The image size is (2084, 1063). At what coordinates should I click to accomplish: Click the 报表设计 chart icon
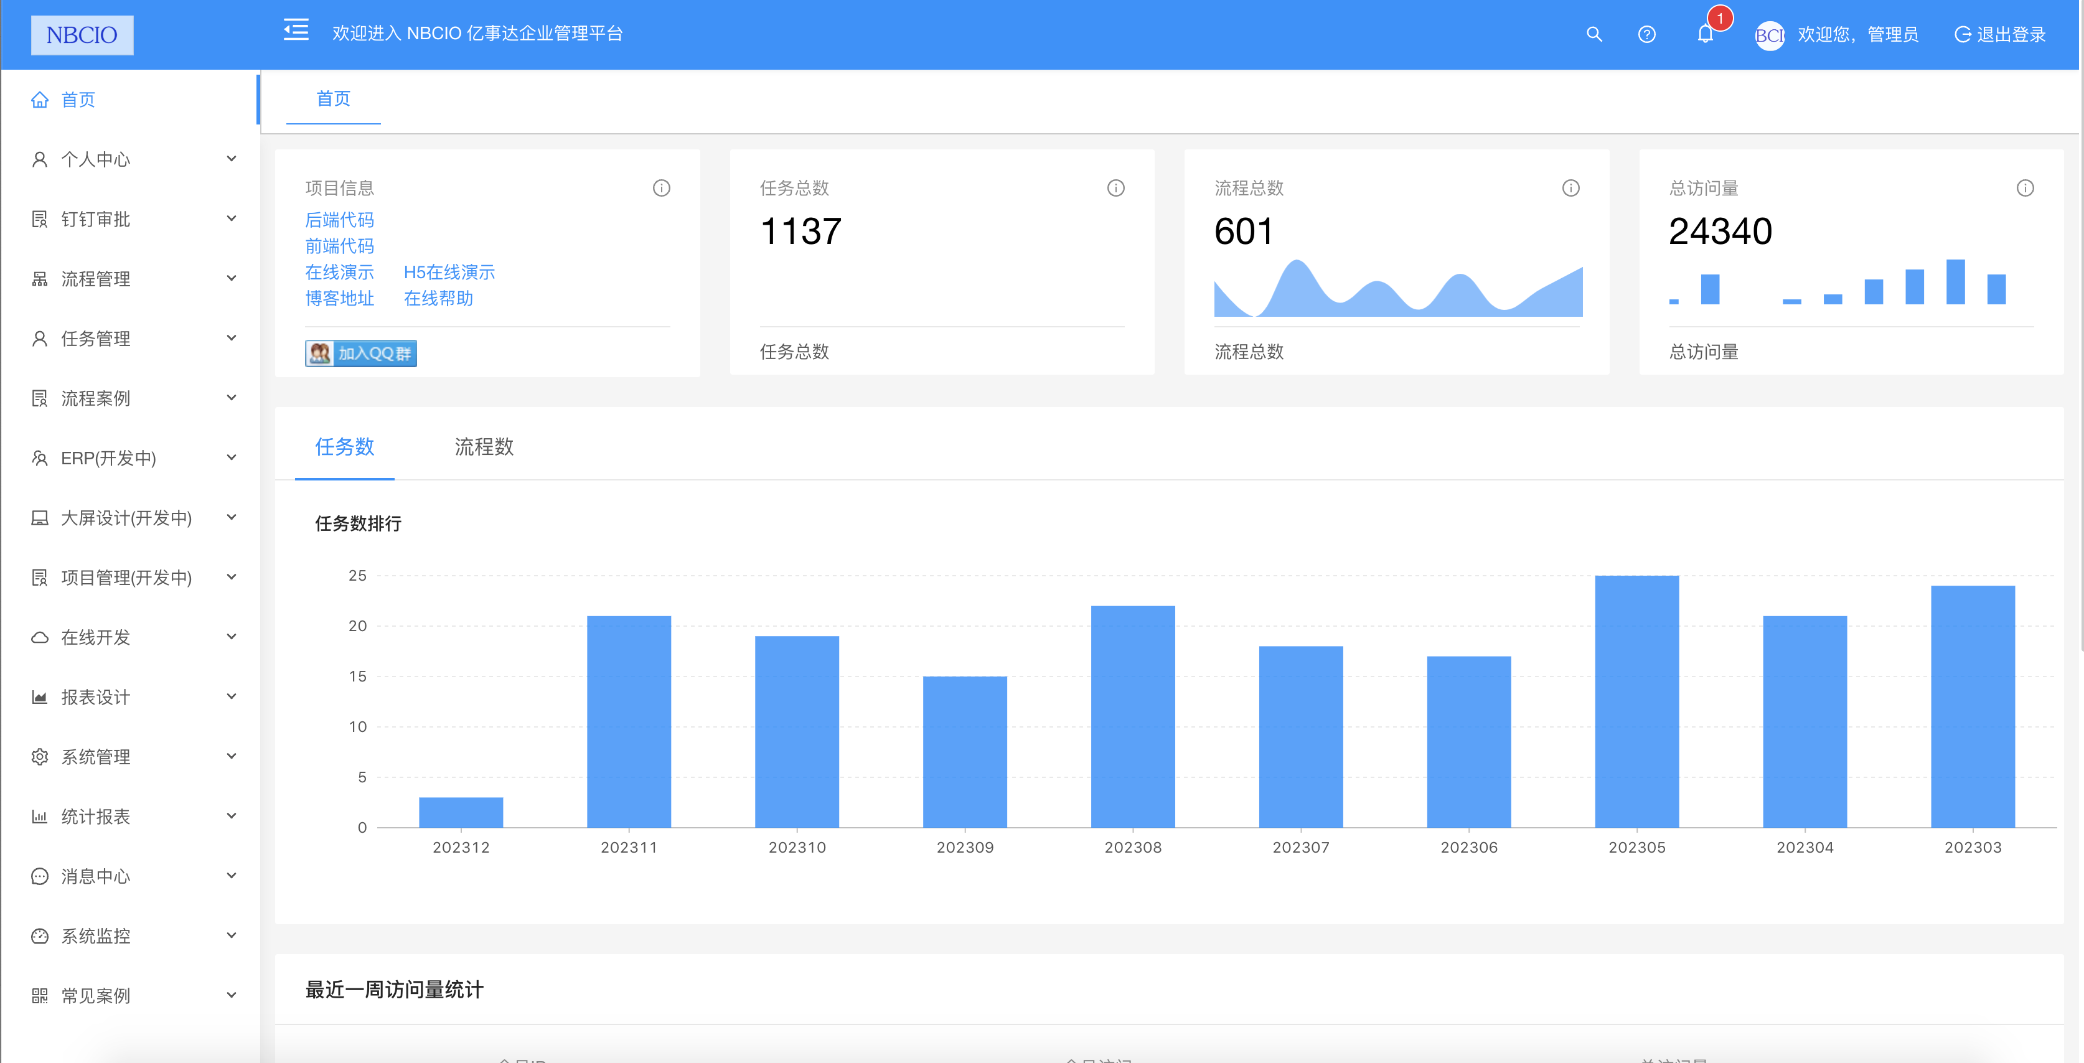tap(40, 697)
